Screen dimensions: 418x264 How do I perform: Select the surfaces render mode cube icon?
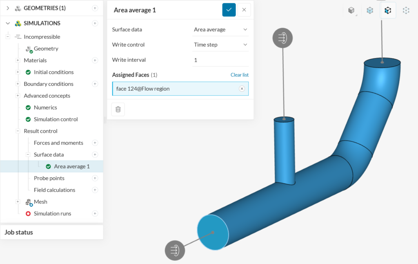pos(388,10)
